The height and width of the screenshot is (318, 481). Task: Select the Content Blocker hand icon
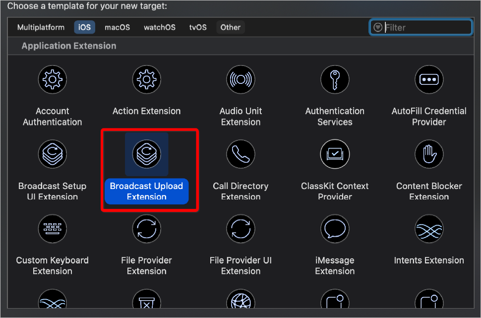(x=429, y=154)
